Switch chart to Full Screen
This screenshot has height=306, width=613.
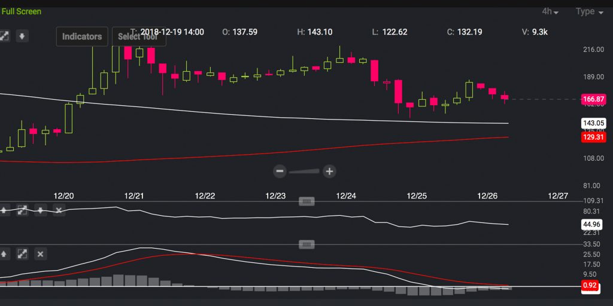[22, 11]
